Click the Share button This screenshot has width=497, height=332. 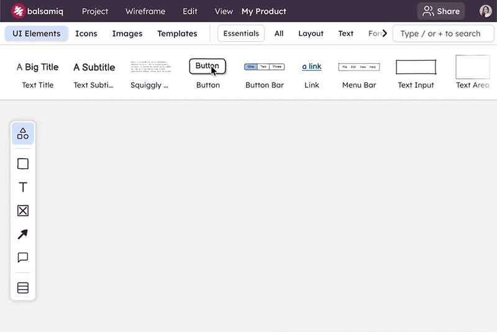pyautogui.click(x=441, y=11)
